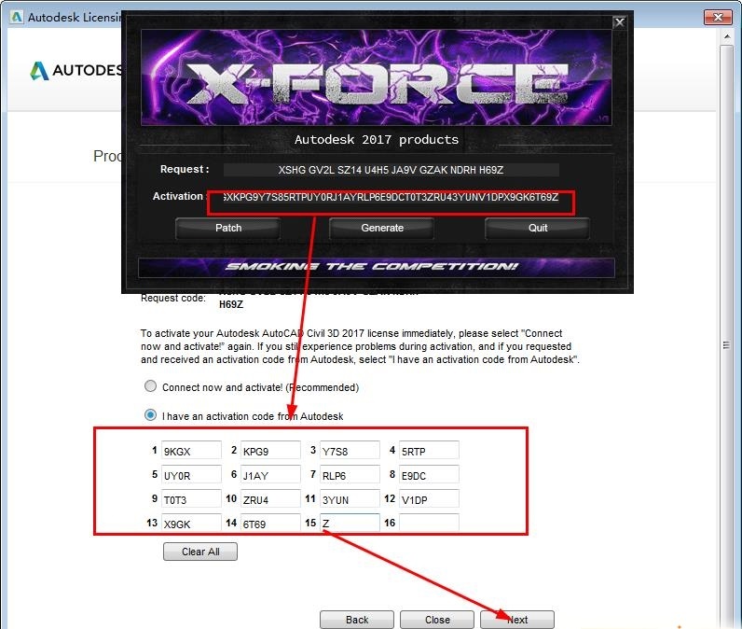This screenshot has height=629, width=742.
Task: Click activation code field 2 containing KPG9
Action: 270,450
